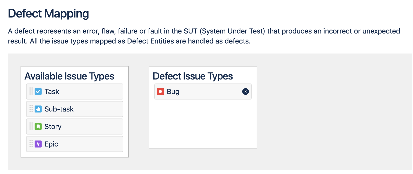
Task: Click the drag handle beside Task
Action: tap(31, 91)
